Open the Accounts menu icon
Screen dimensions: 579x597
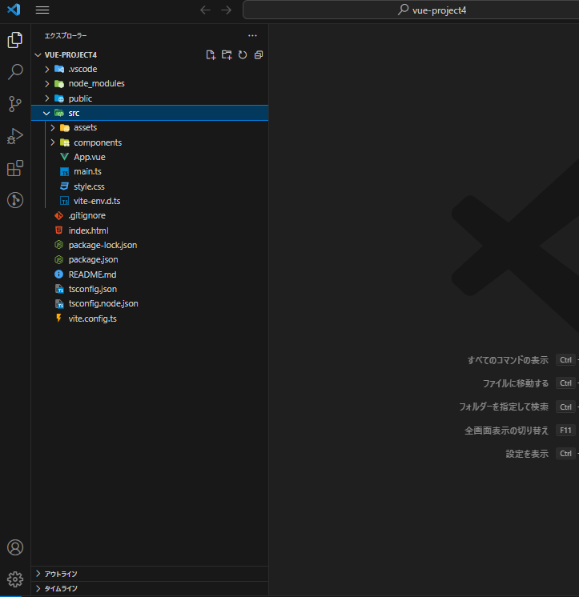15,547
